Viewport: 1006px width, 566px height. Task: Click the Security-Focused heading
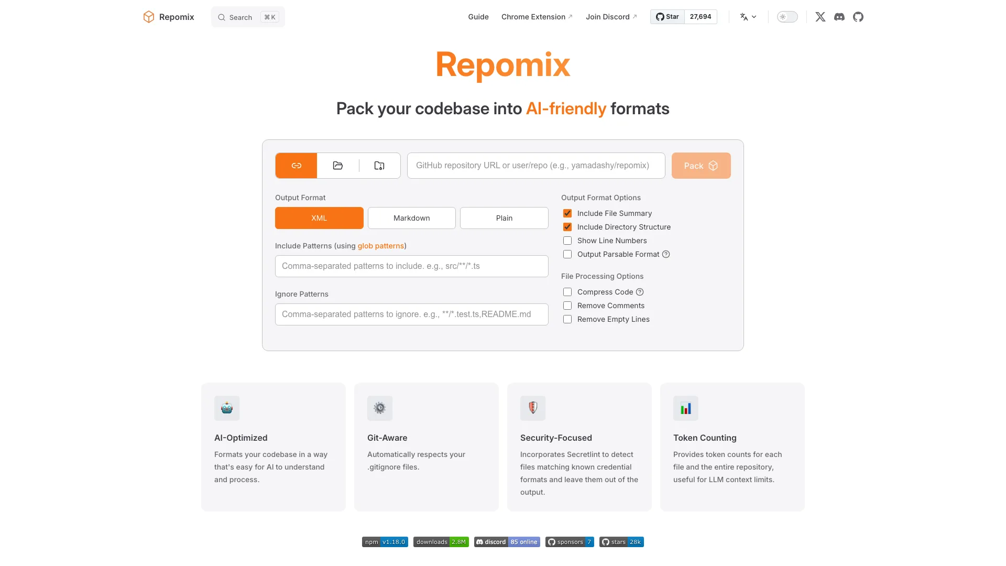tap(556, 438)
